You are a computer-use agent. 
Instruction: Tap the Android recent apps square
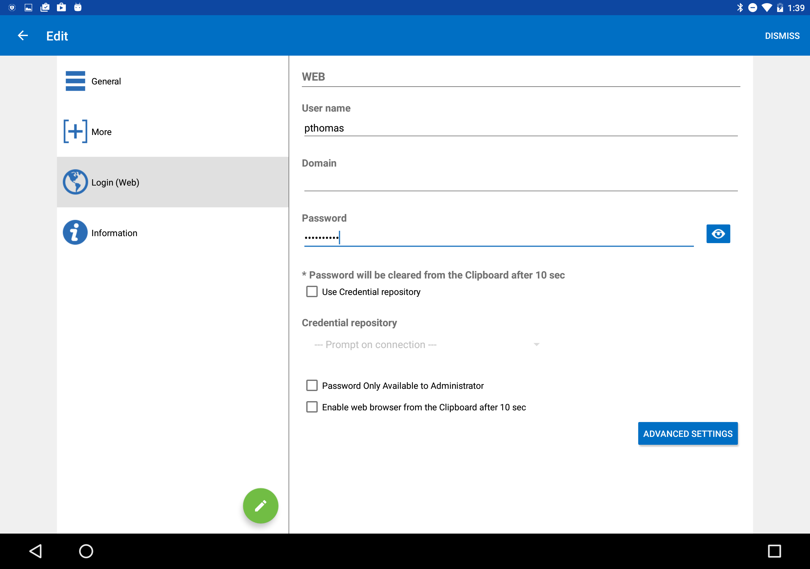774,551
